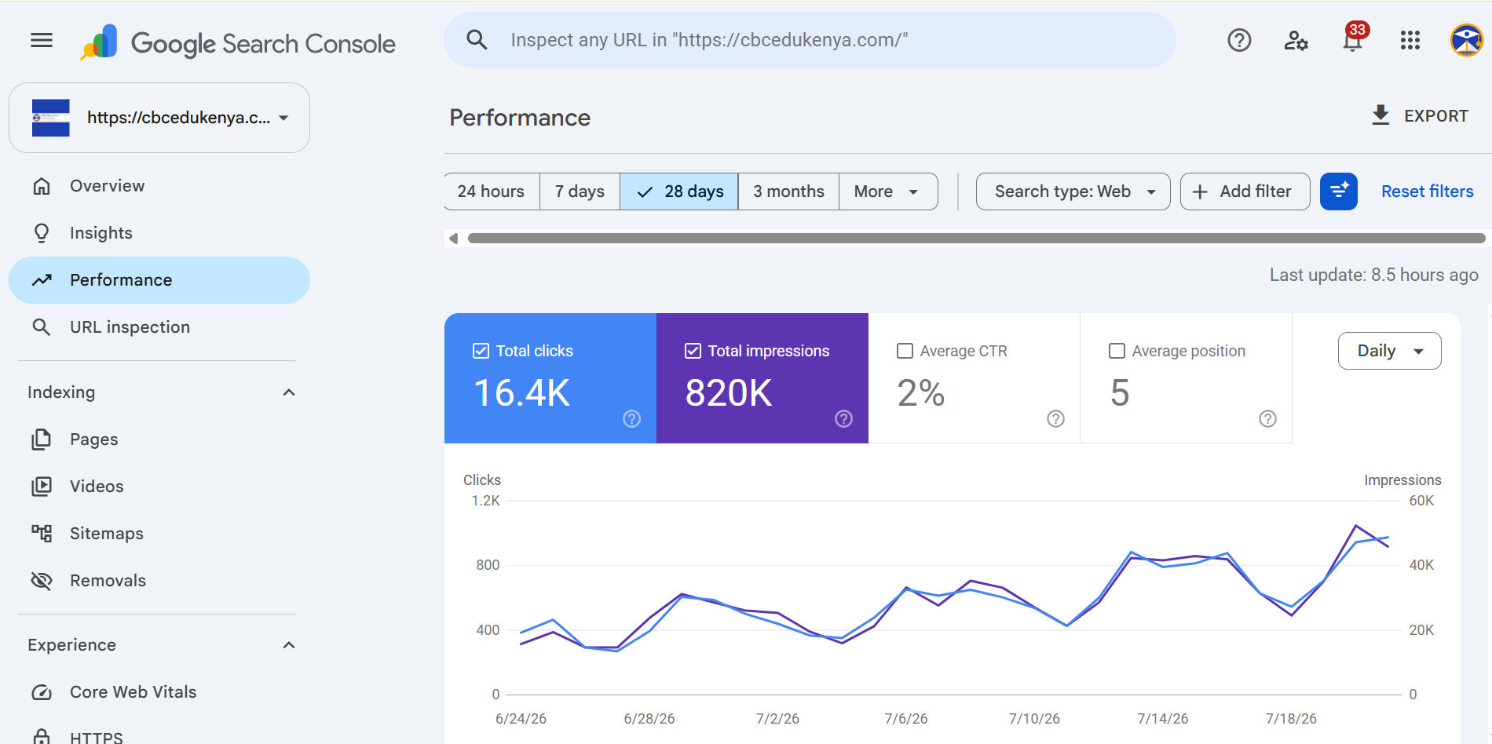
Task: Open Videos indexing report
Action: (x=159, y=487)
